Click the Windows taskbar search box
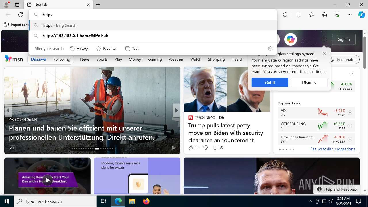The width and height of the screenshot is (368, 207). point(55,201)
